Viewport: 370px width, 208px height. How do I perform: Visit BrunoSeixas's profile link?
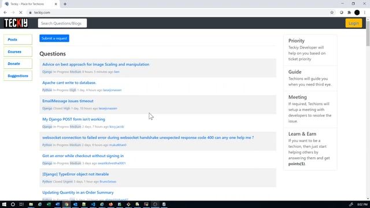108,181
